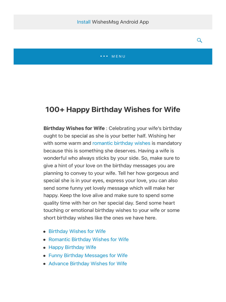Click bullet before Romantic Birthday Wishes link

click(x=44, y=240)
